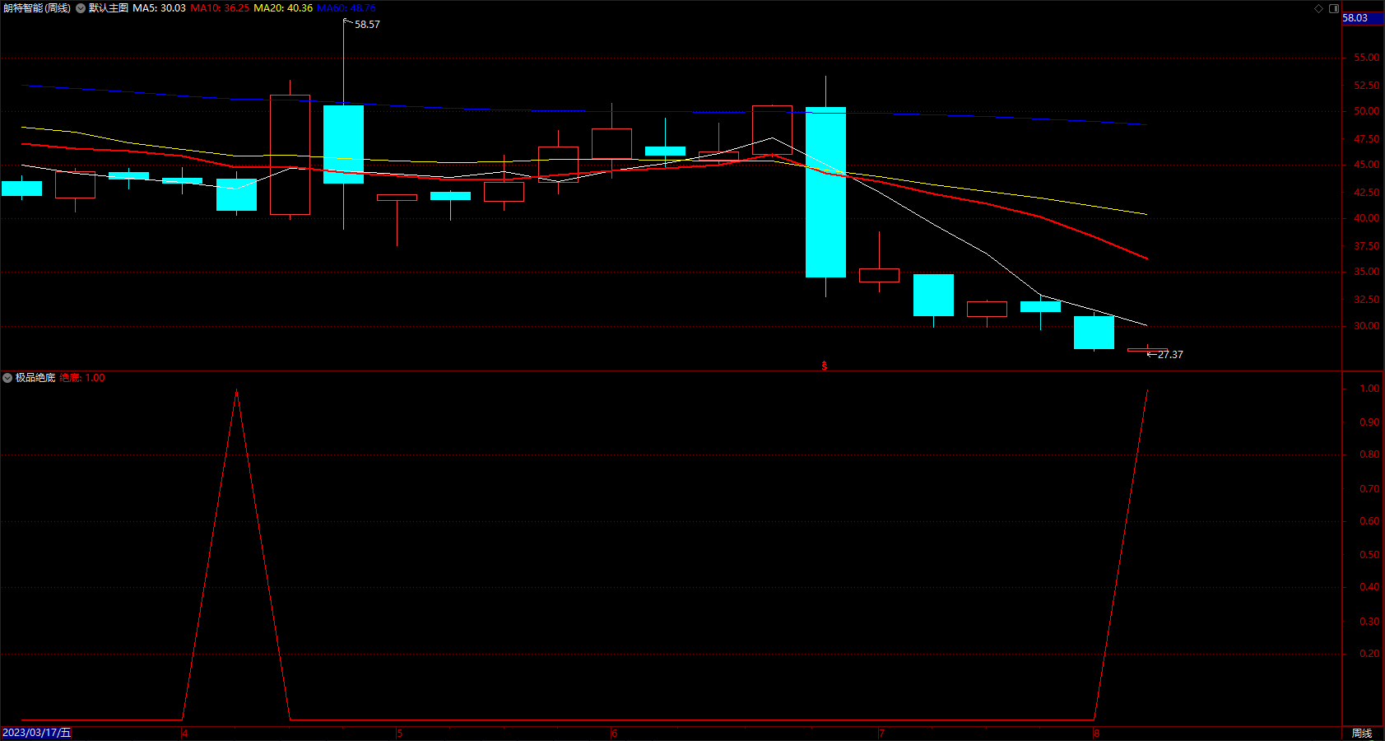Click month marker 8 on the timeline

coord(1097,733)
